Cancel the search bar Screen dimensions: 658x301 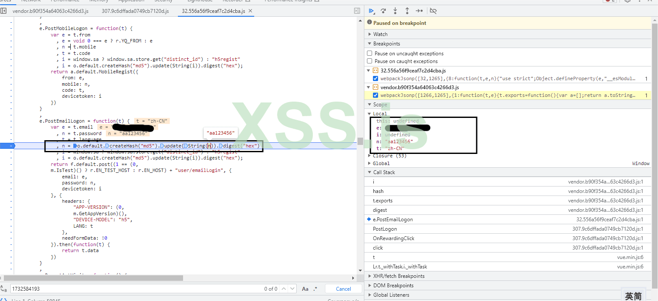coord(343,289)
